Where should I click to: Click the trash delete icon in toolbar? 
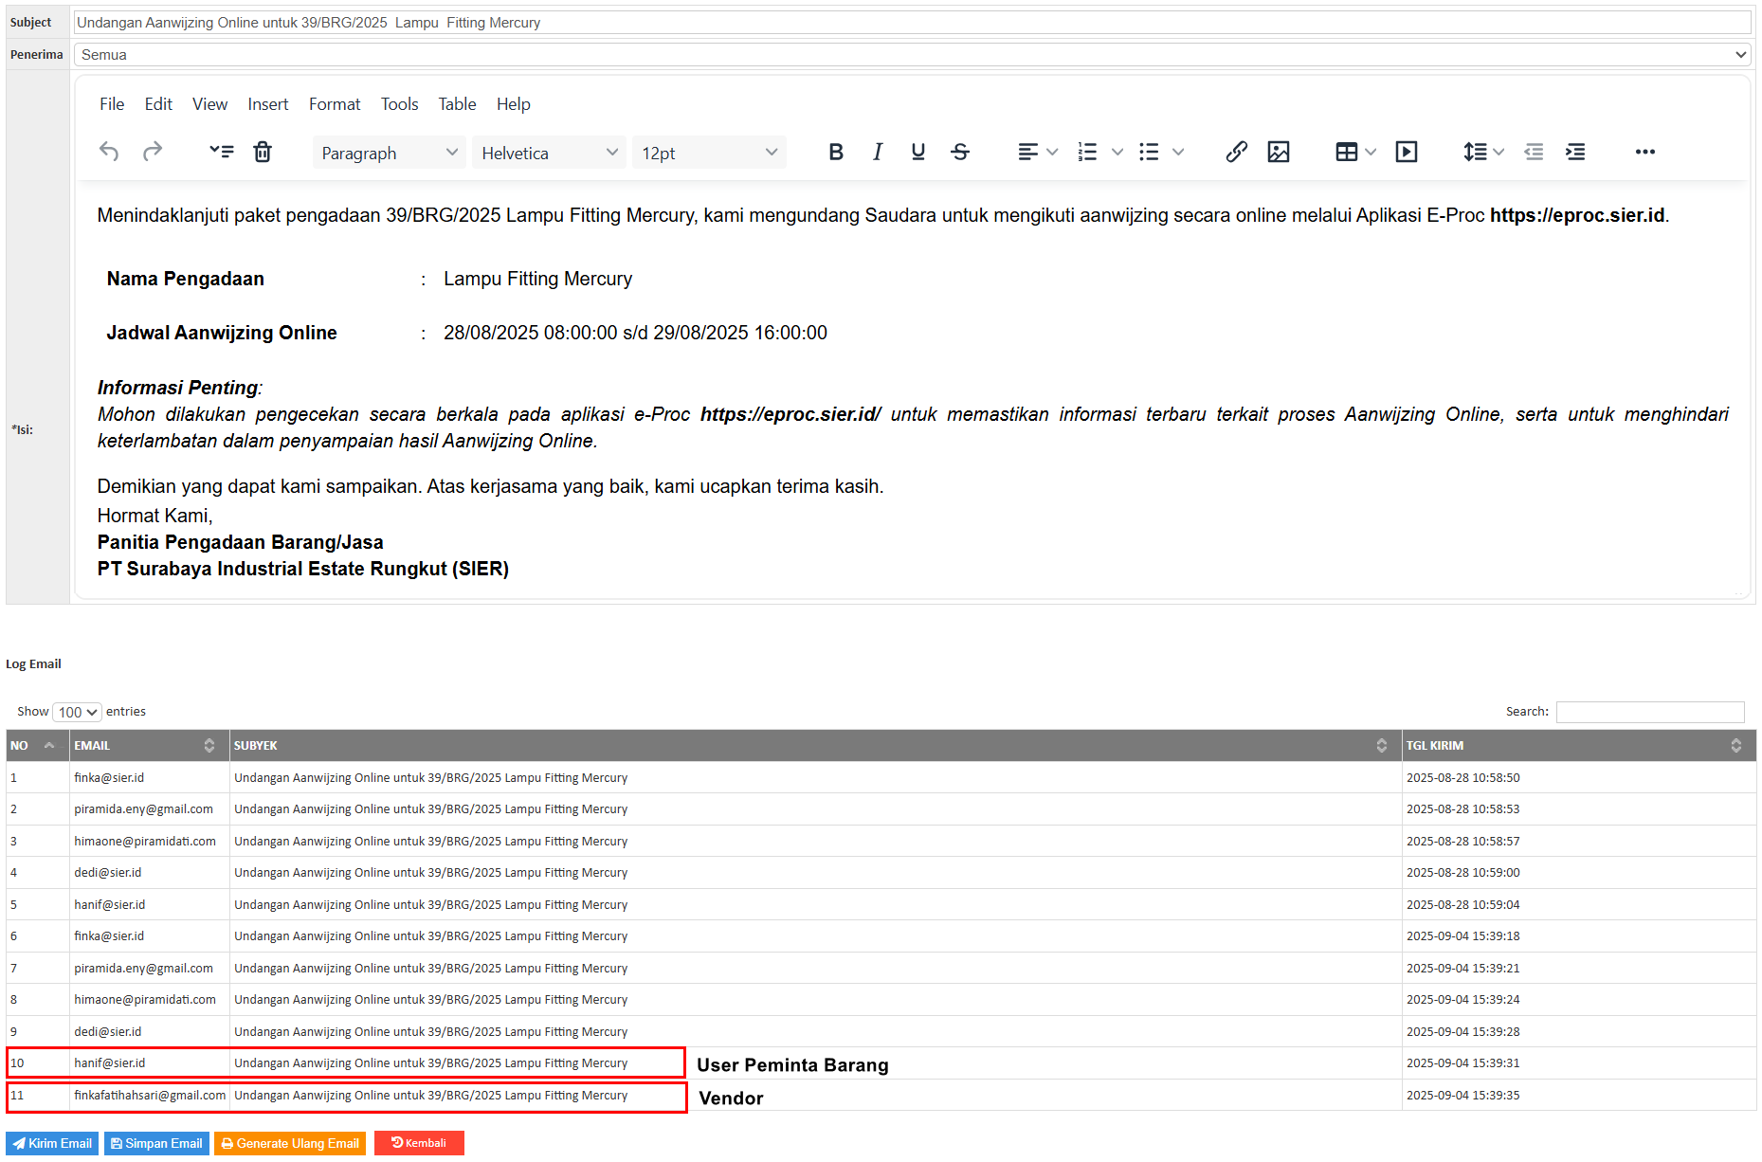click(x=263, y=152)
